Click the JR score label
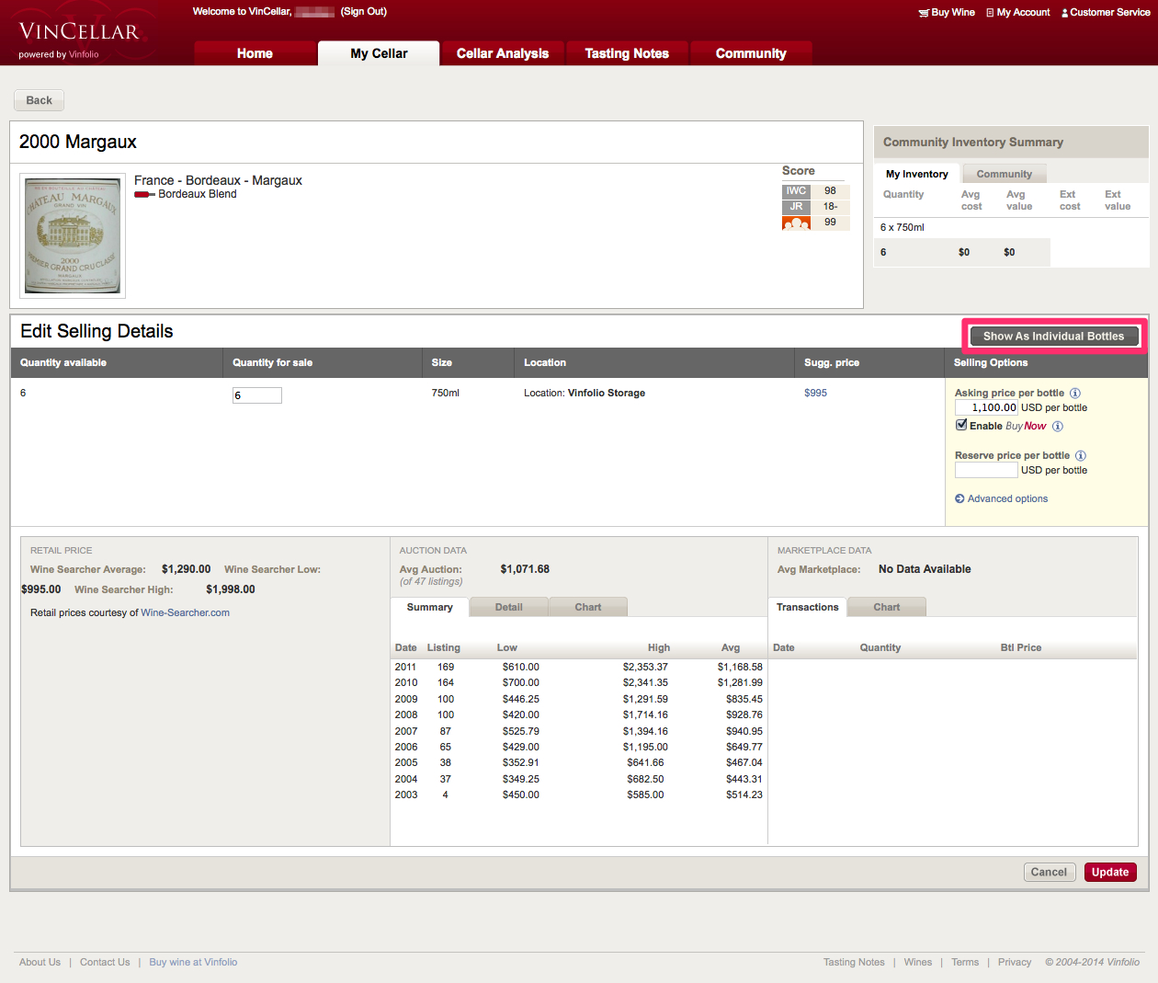Screen dimensions: 1158x983 tap(796, 207)
